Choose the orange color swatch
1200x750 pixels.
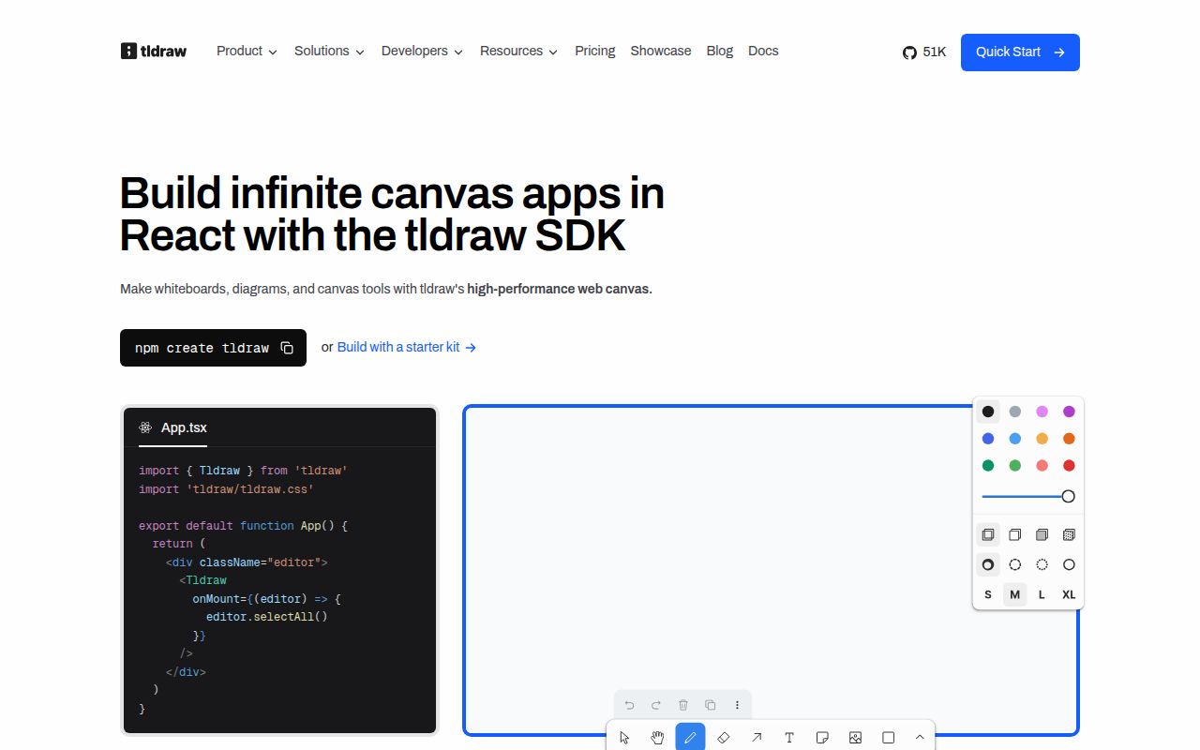pos(1069,439)
